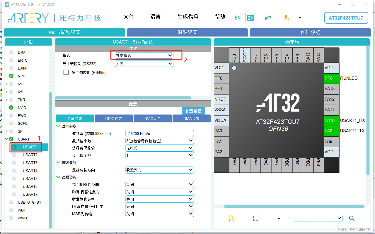Viewport: 375px width, 234px height.
Task: Select the NVIC设置 tab
Action: [153, 119]
